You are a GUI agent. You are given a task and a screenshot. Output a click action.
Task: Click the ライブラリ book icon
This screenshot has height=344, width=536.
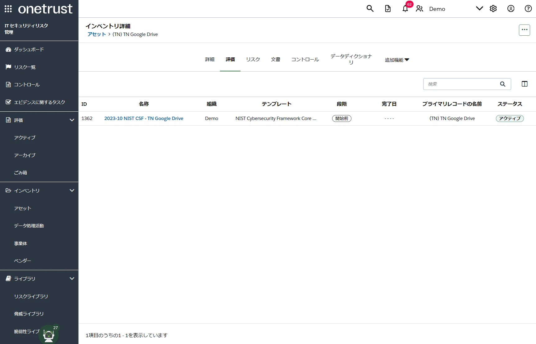click(x=8, y=279)
